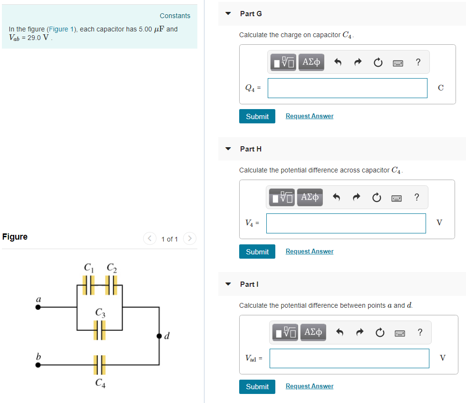Open the help question mark in Part I

click(x=420, y=332)
